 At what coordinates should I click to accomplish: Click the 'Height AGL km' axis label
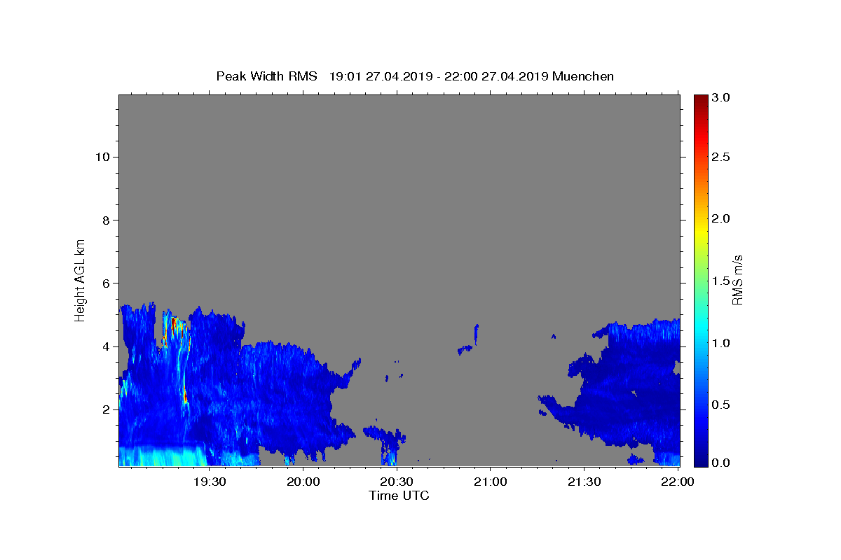(81, 280)
